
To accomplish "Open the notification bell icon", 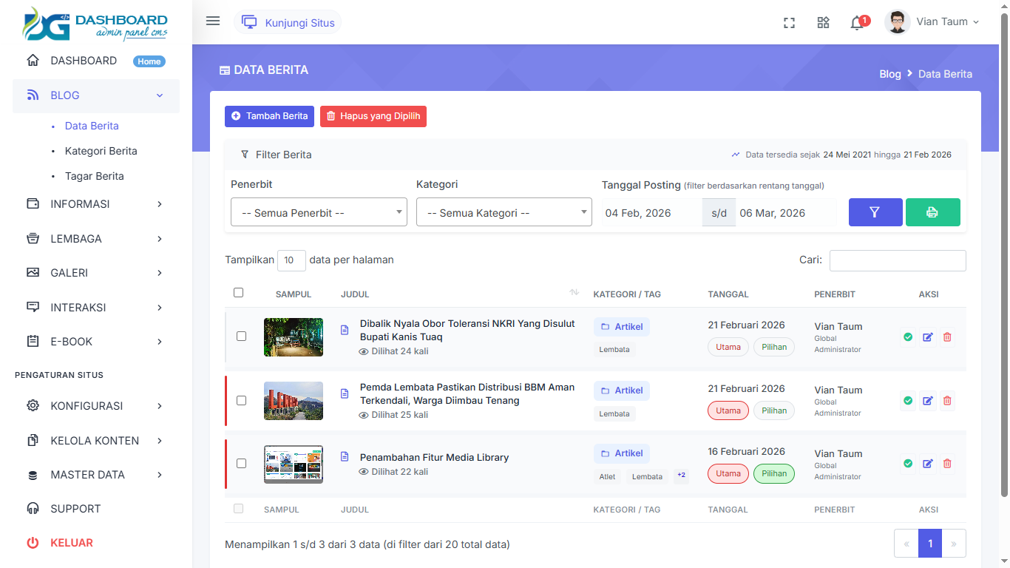I will click(857, 23).
